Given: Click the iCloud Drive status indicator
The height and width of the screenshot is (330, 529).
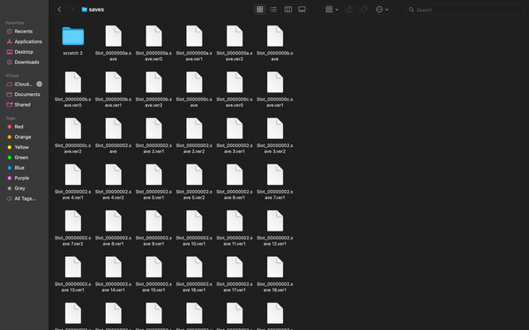Looking at the screenshot, I should coord(39,84).
